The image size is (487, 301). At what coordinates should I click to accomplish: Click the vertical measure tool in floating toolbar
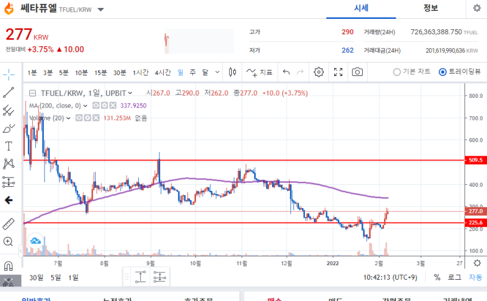pos(141,277)
